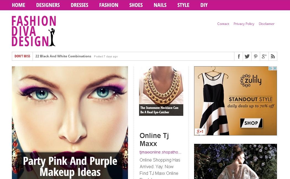Image resolution: width=290 pixels, height=179 pixels.
Task: Open the Privacy Policy link
Action: (x=244, y=24)
